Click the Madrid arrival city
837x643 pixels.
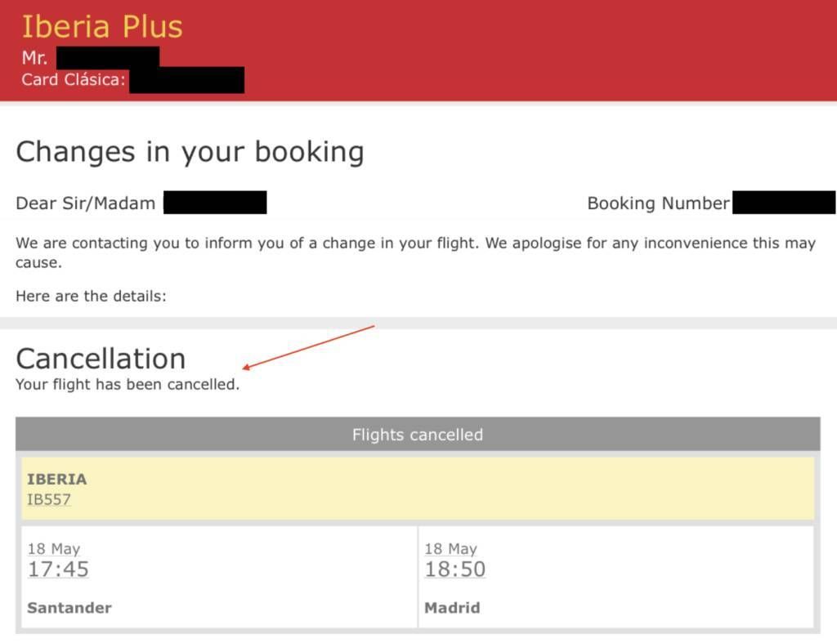pyautogui.click(x=452, y=608)
